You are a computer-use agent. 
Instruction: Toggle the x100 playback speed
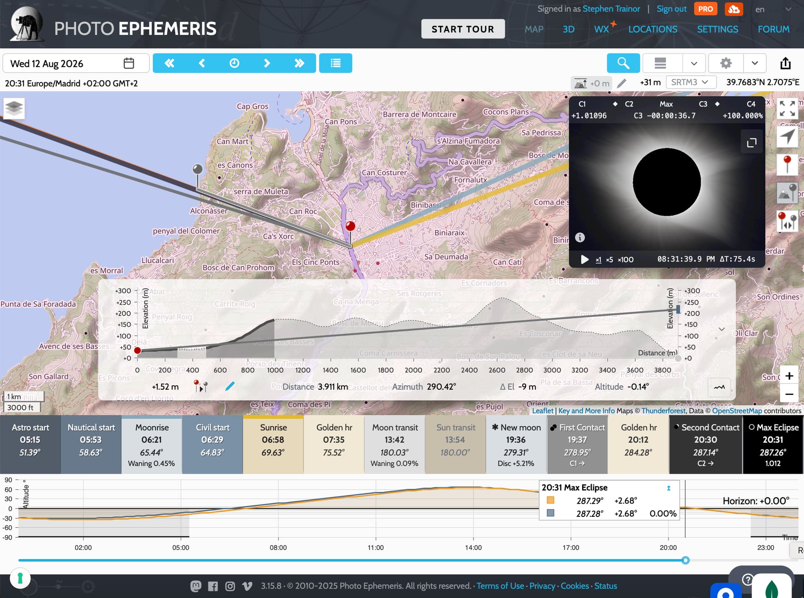pyautogui.click(x=626, y=260)
